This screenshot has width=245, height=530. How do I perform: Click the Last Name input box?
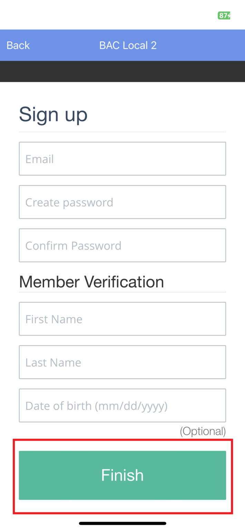click(122, 362)
